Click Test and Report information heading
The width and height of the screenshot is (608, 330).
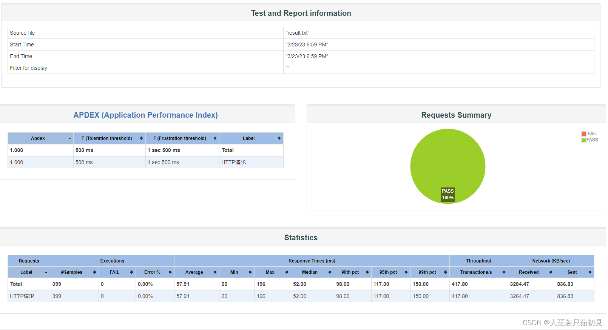[x=301, y=13]
